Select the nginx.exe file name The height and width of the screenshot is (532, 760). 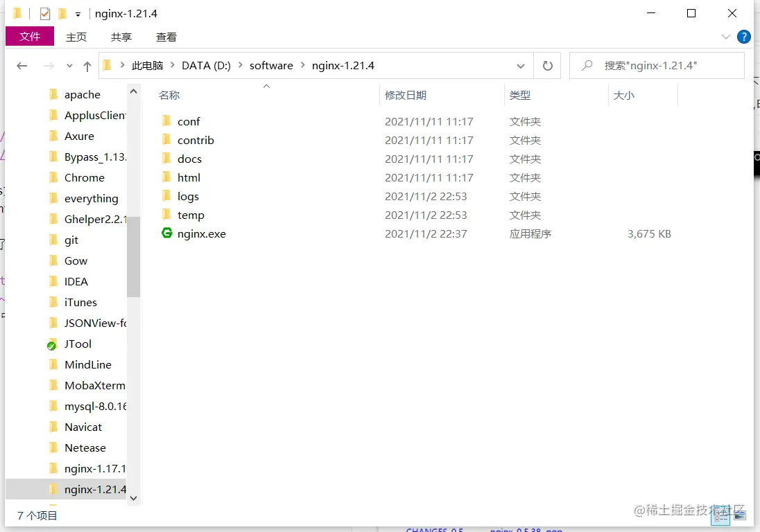[x=202, y=234]
